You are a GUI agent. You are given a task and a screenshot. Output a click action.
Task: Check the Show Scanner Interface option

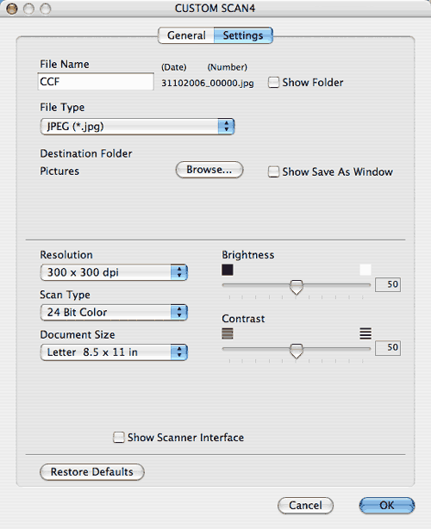pos(118,437)
